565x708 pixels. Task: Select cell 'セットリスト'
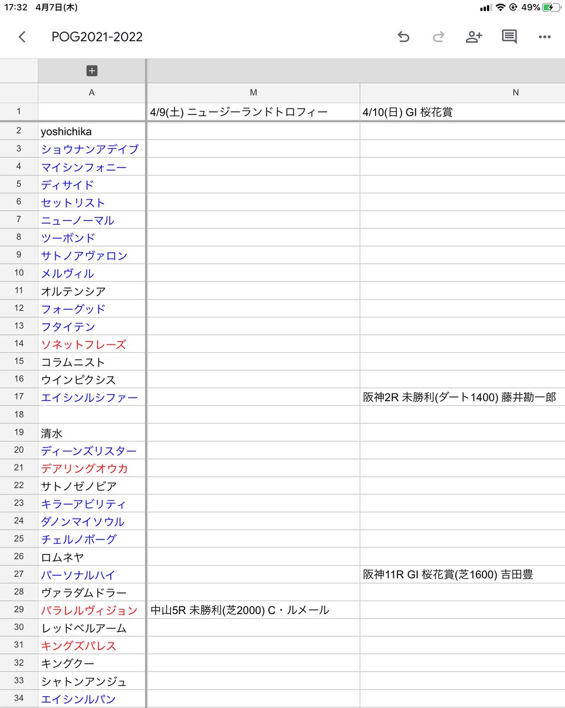click(91, 202)
